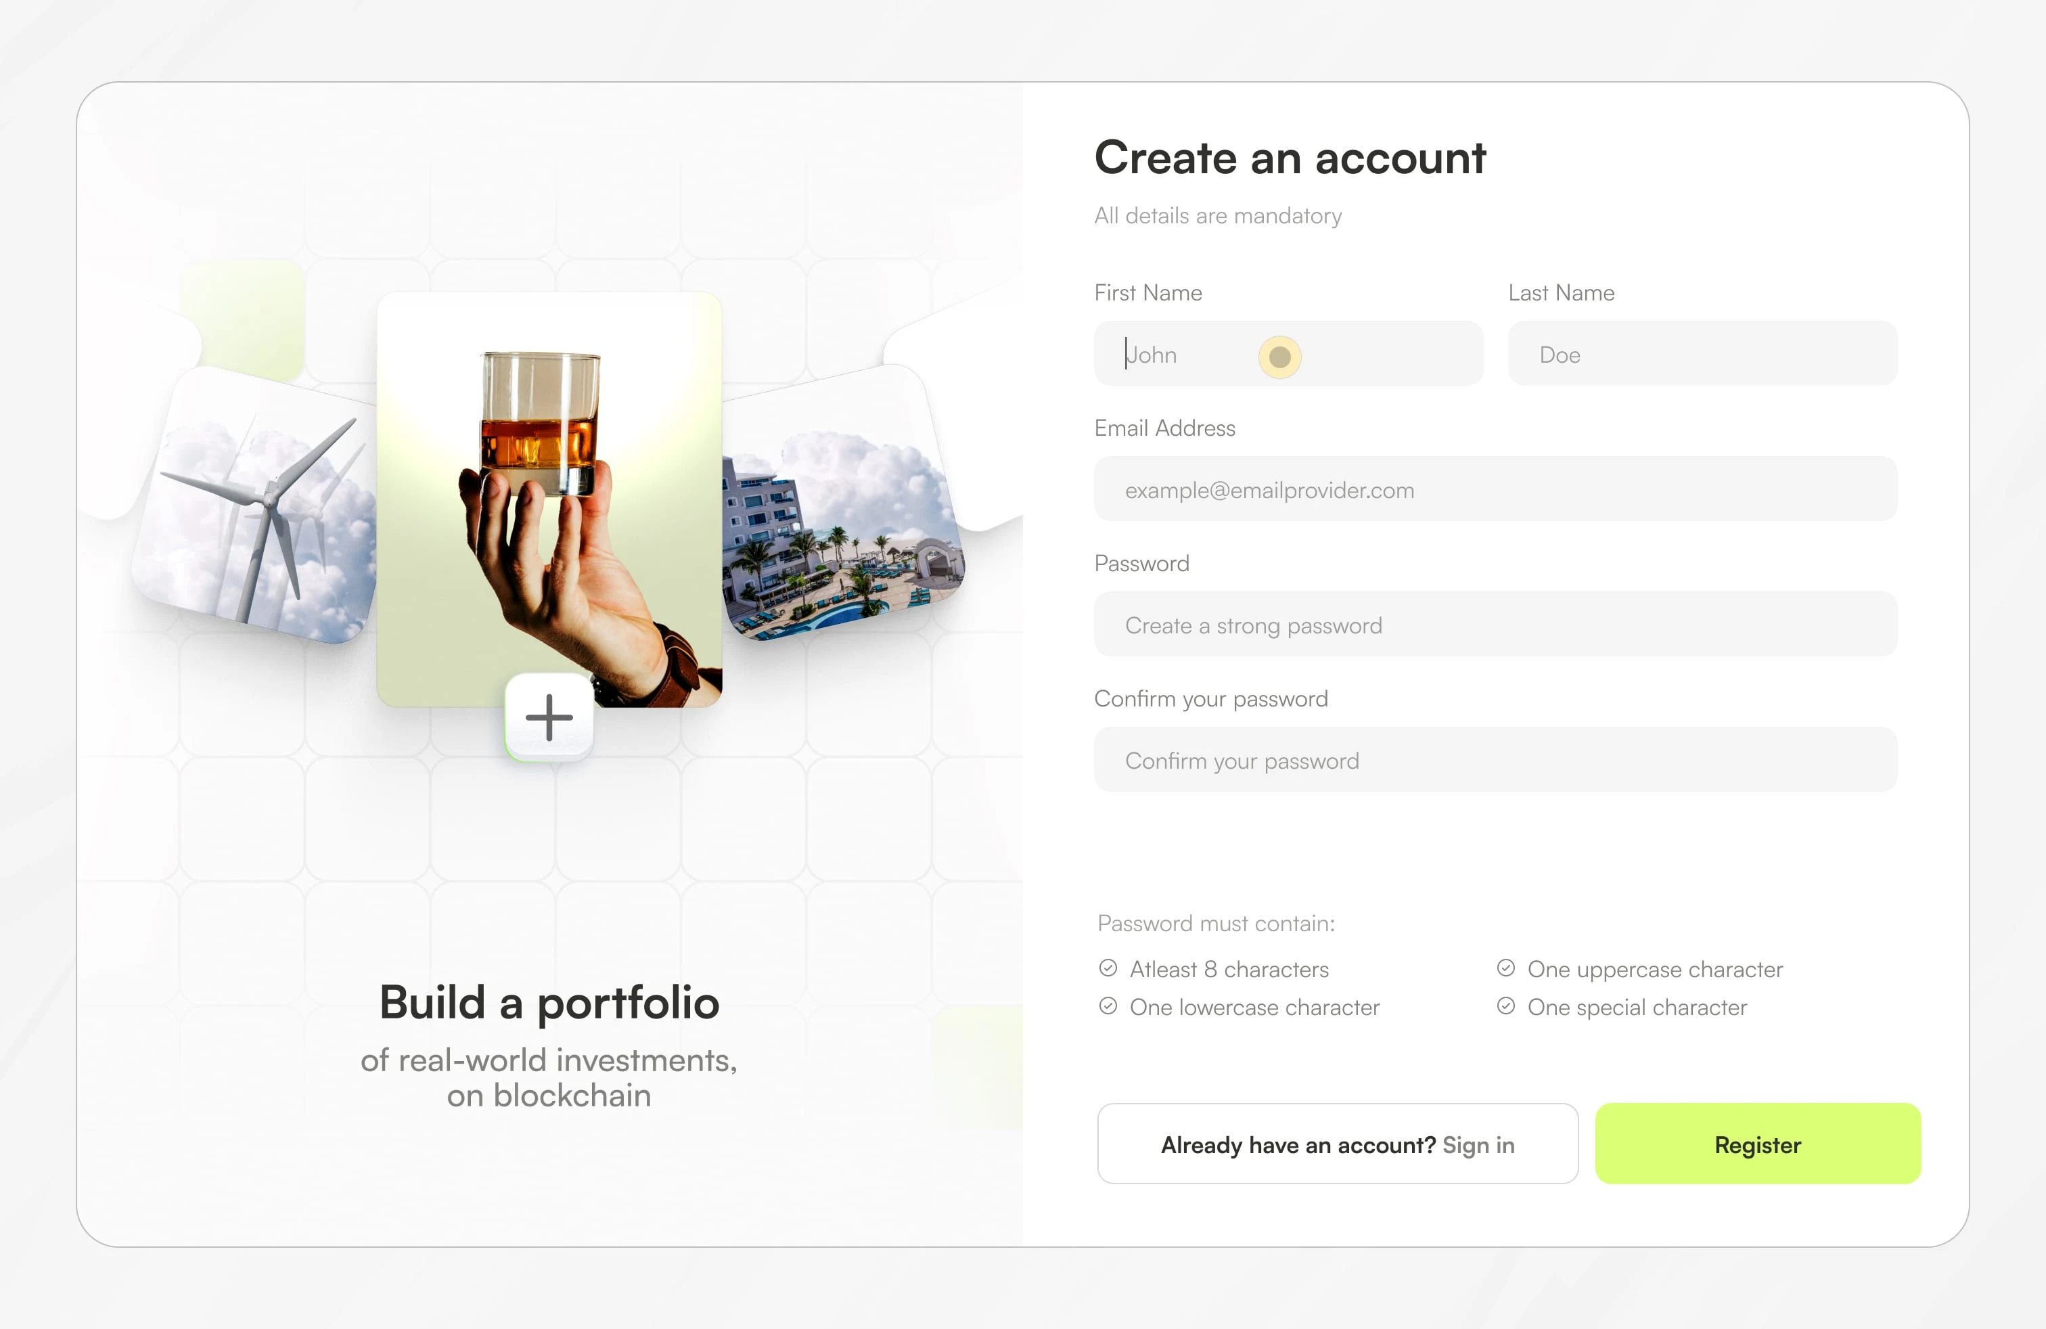Follow the "Sign in" link
The image size is (2046, 1329).
point(1478,1145)
